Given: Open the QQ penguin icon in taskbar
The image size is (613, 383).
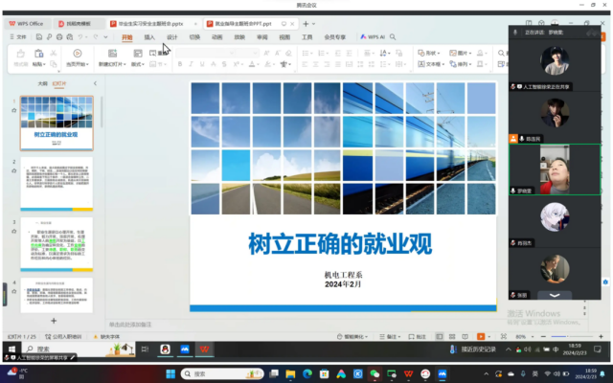Looking at the screenshot, I should (x=165, y=349).
